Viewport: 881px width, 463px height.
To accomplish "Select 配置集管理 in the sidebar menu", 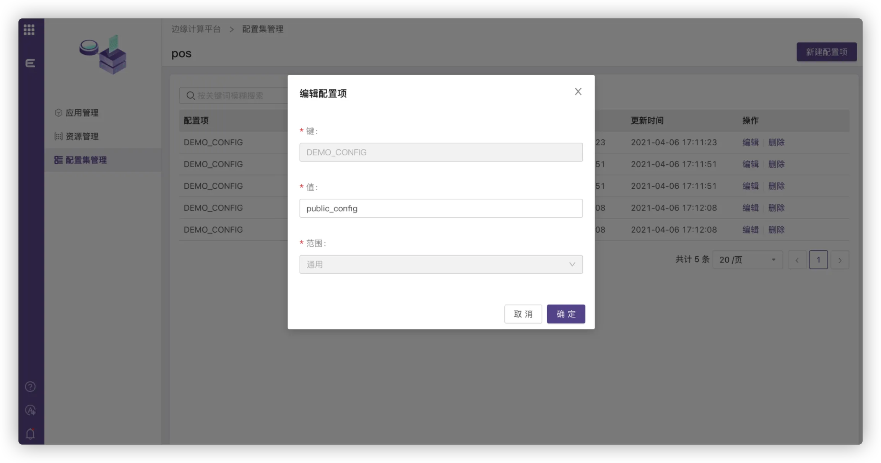I will [86, 160].
